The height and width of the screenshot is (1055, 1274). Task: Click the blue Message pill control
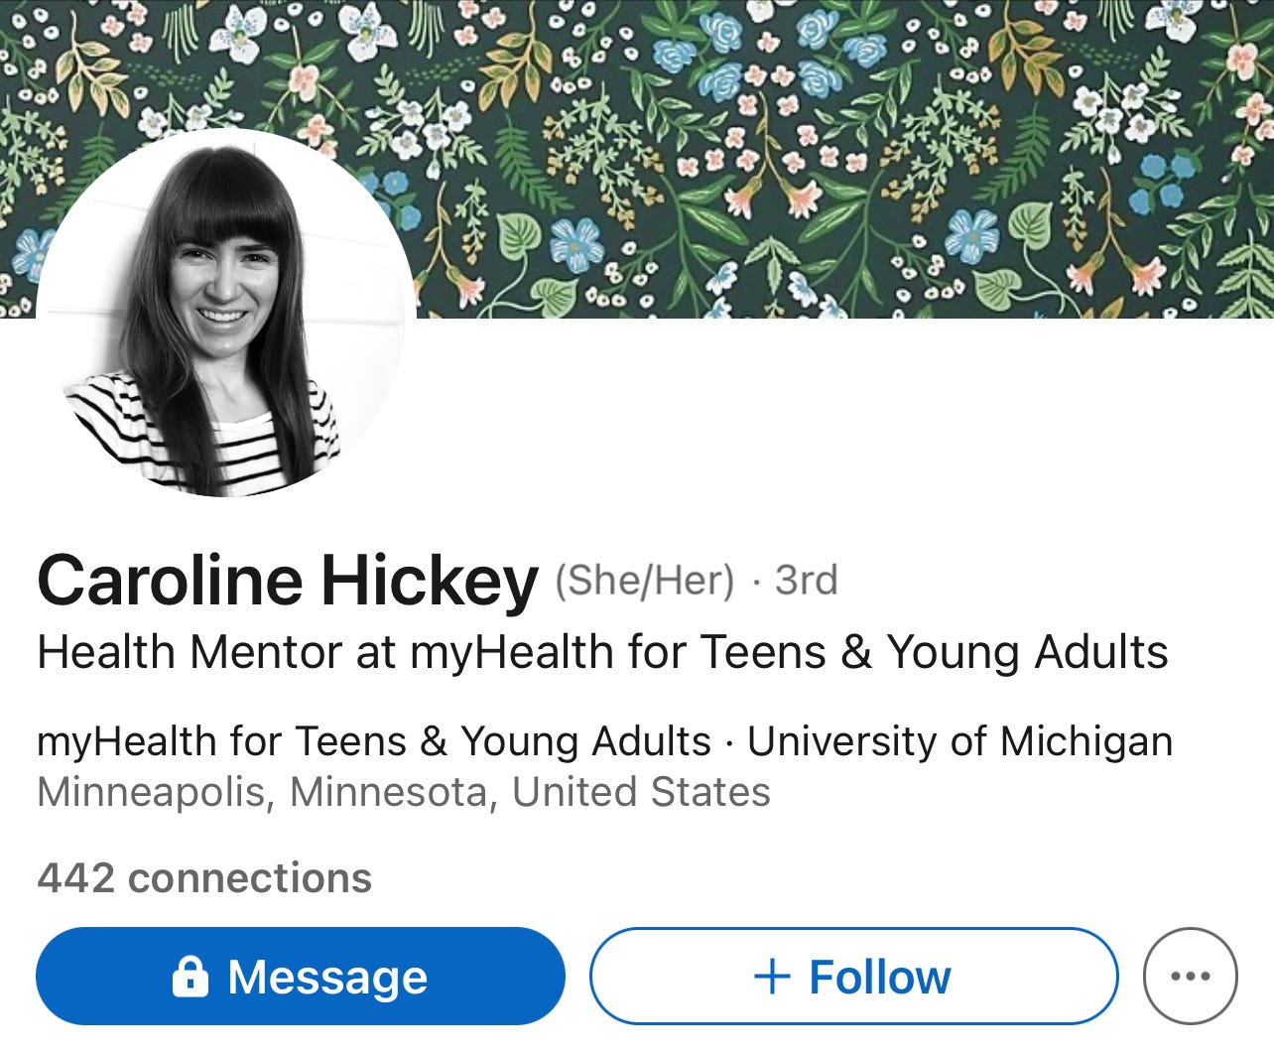point(298,977)
